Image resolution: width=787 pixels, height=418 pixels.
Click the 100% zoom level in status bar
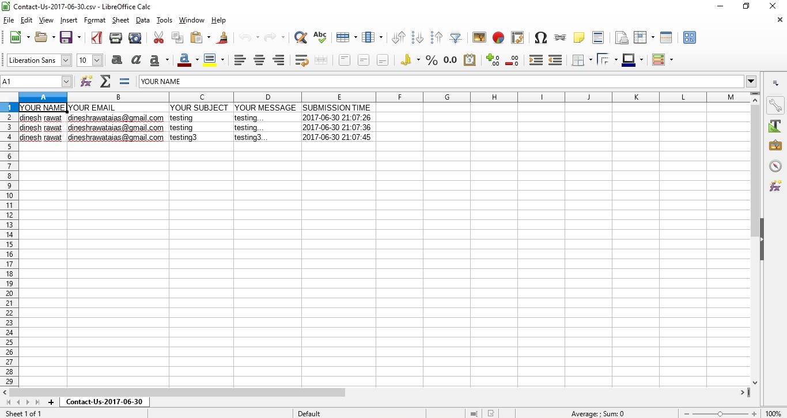point(773,414)
